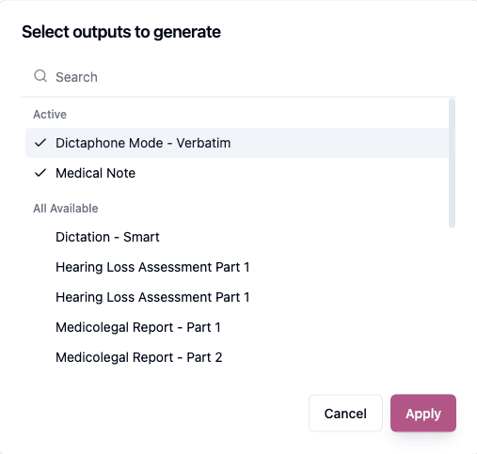Pick Medicolegal Report - Part 2 from list
The image size is (477, 454).
[x=237, y=357]
